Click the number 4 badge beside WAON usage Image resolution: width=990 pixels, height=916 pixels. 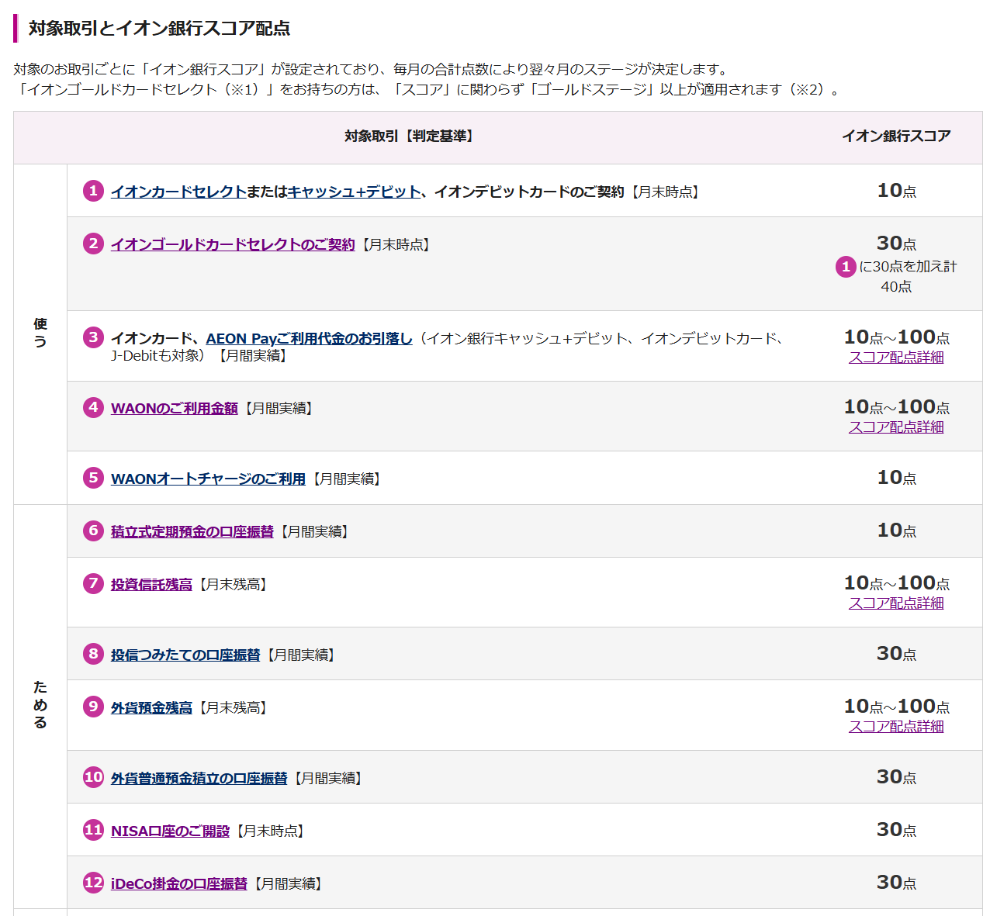93,407
